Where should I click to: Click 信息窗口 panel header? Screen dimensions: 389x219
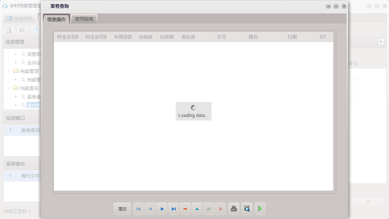point(15,118)
